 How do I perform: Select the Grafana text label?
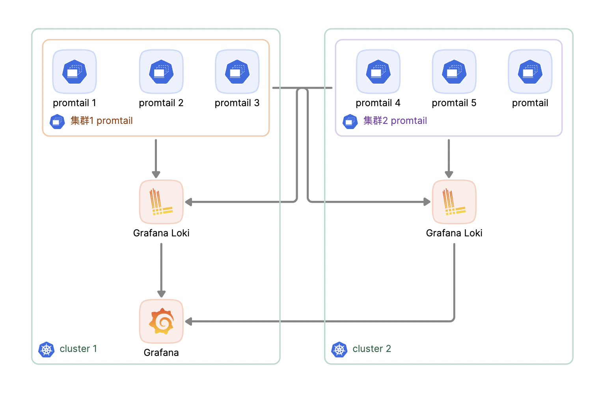pyautogui.click(x=161, y=352)
